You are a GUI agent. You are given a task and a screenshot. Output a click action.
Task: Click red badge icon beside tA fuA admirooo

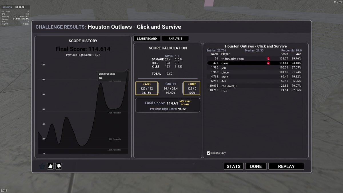(268, 59)
